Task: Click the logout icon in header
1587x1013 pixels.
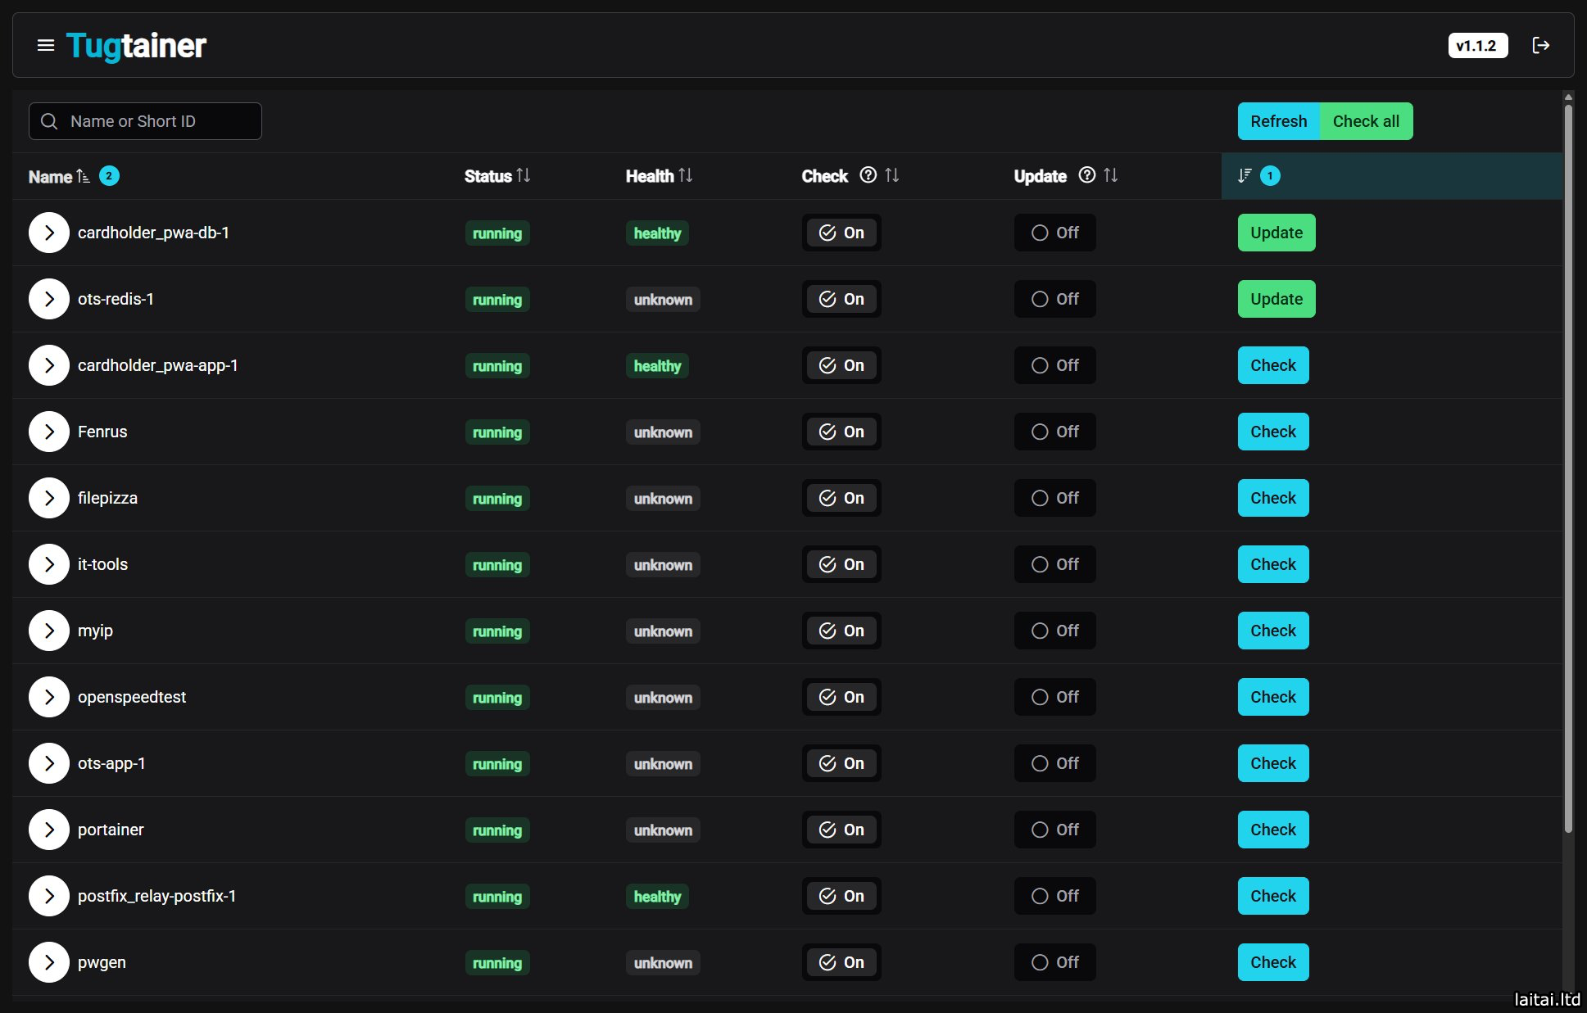Action: pos(1540,46)
